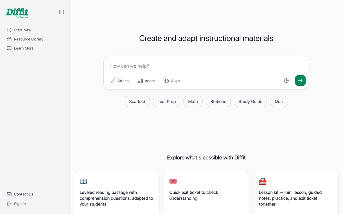Viewport: 343px width, 214px height.
Task: Click the Attach label in prompt box
Action: pyautogui.click(x=123, y=81)
